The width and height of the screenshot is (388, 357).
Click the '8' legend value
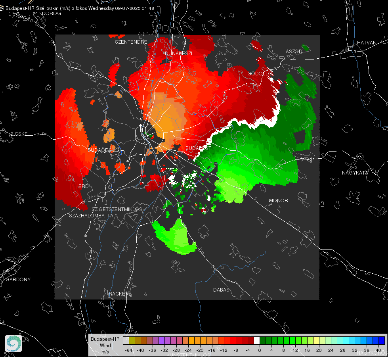(x=283, y=350)
